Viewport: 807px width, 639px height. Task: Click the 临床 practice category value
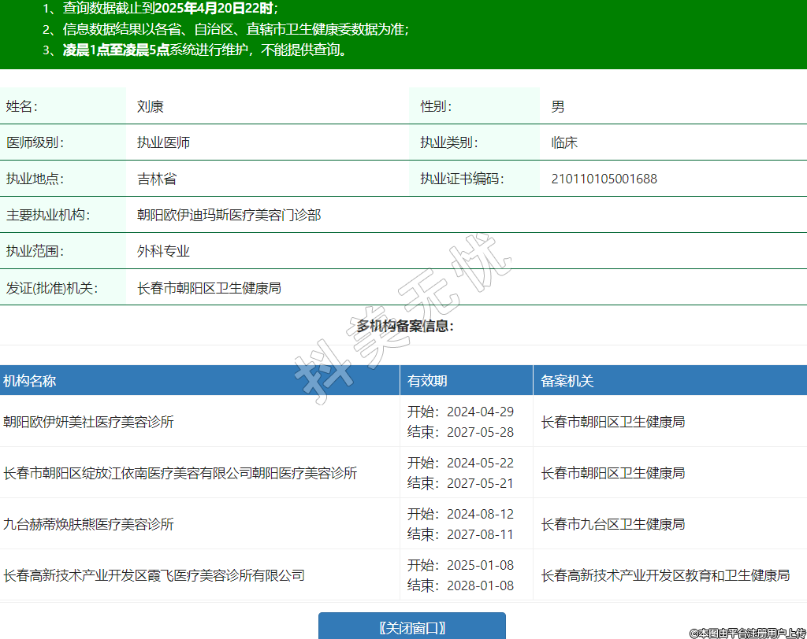coord(564,142)
